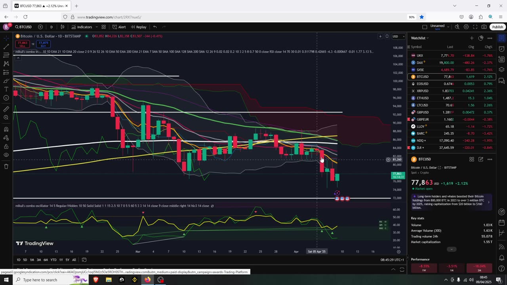Viewport: 507px width, 285px height.
Task: Open the quick search icon
Action: tap(457, 27)
